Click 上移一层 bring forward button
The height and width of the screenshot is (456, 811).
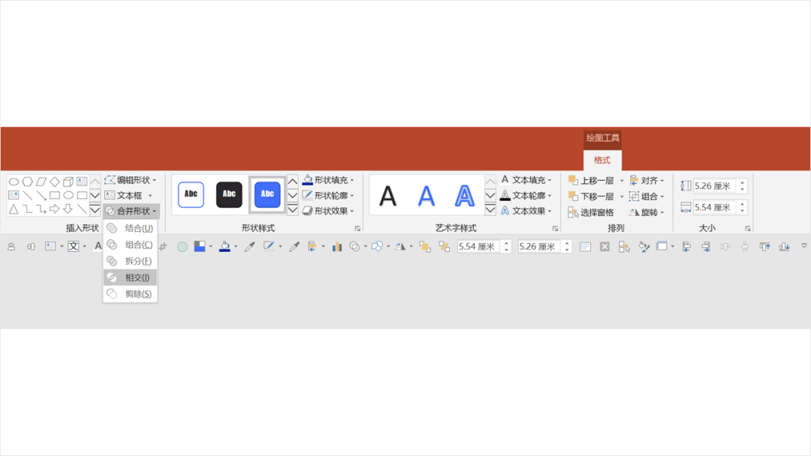click(591, 180)
